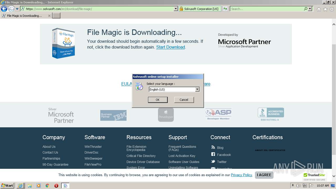The height and width of the screenshot is (189, 336).
Task: Open the Privacy Policy link
Action: pos(241,175)
